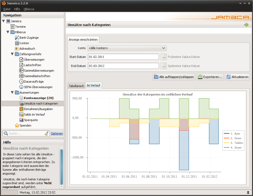Click the broom icon in search box
The width and height of the screenshot is (253, 196).
[x=46, y=133]
